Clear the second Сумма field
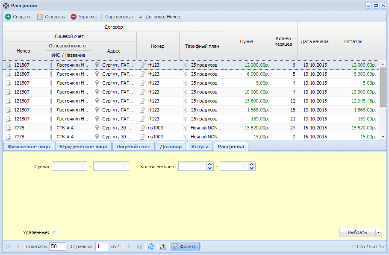Viewport: 389px width, 255px height. 124,166
